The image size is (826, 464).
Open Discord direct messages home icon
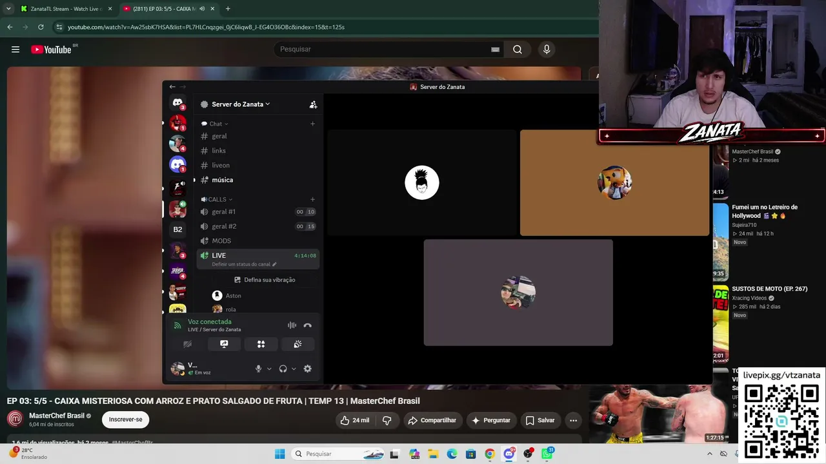pos(177,102)
